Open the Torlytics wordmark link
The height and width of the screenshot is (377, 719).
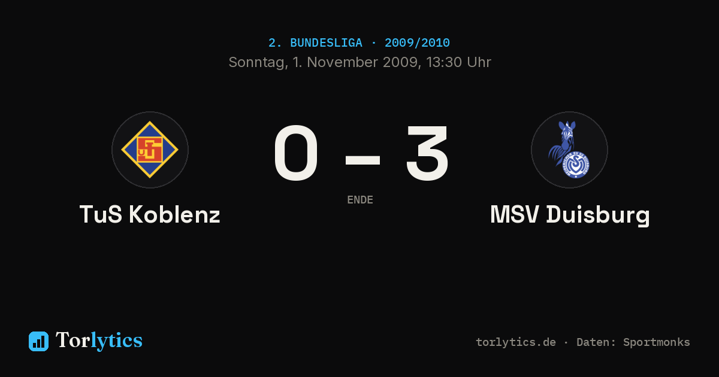pos(99,340)
